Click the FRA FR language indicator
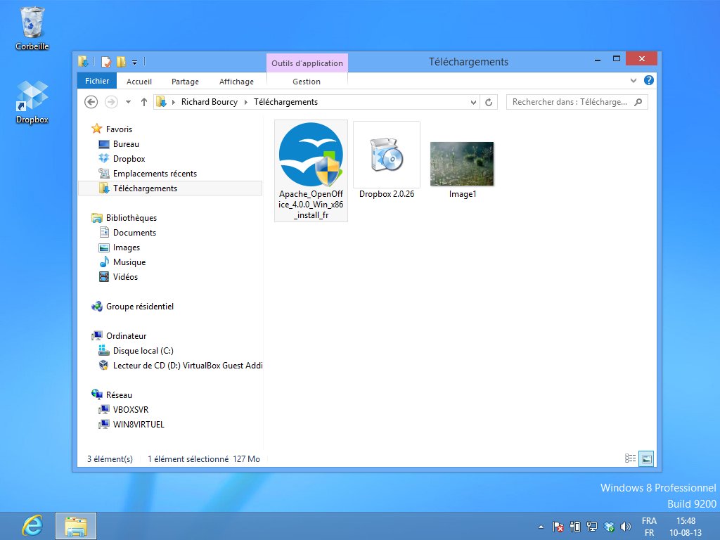This screenshot has height=540, width=720. [649, 527]
